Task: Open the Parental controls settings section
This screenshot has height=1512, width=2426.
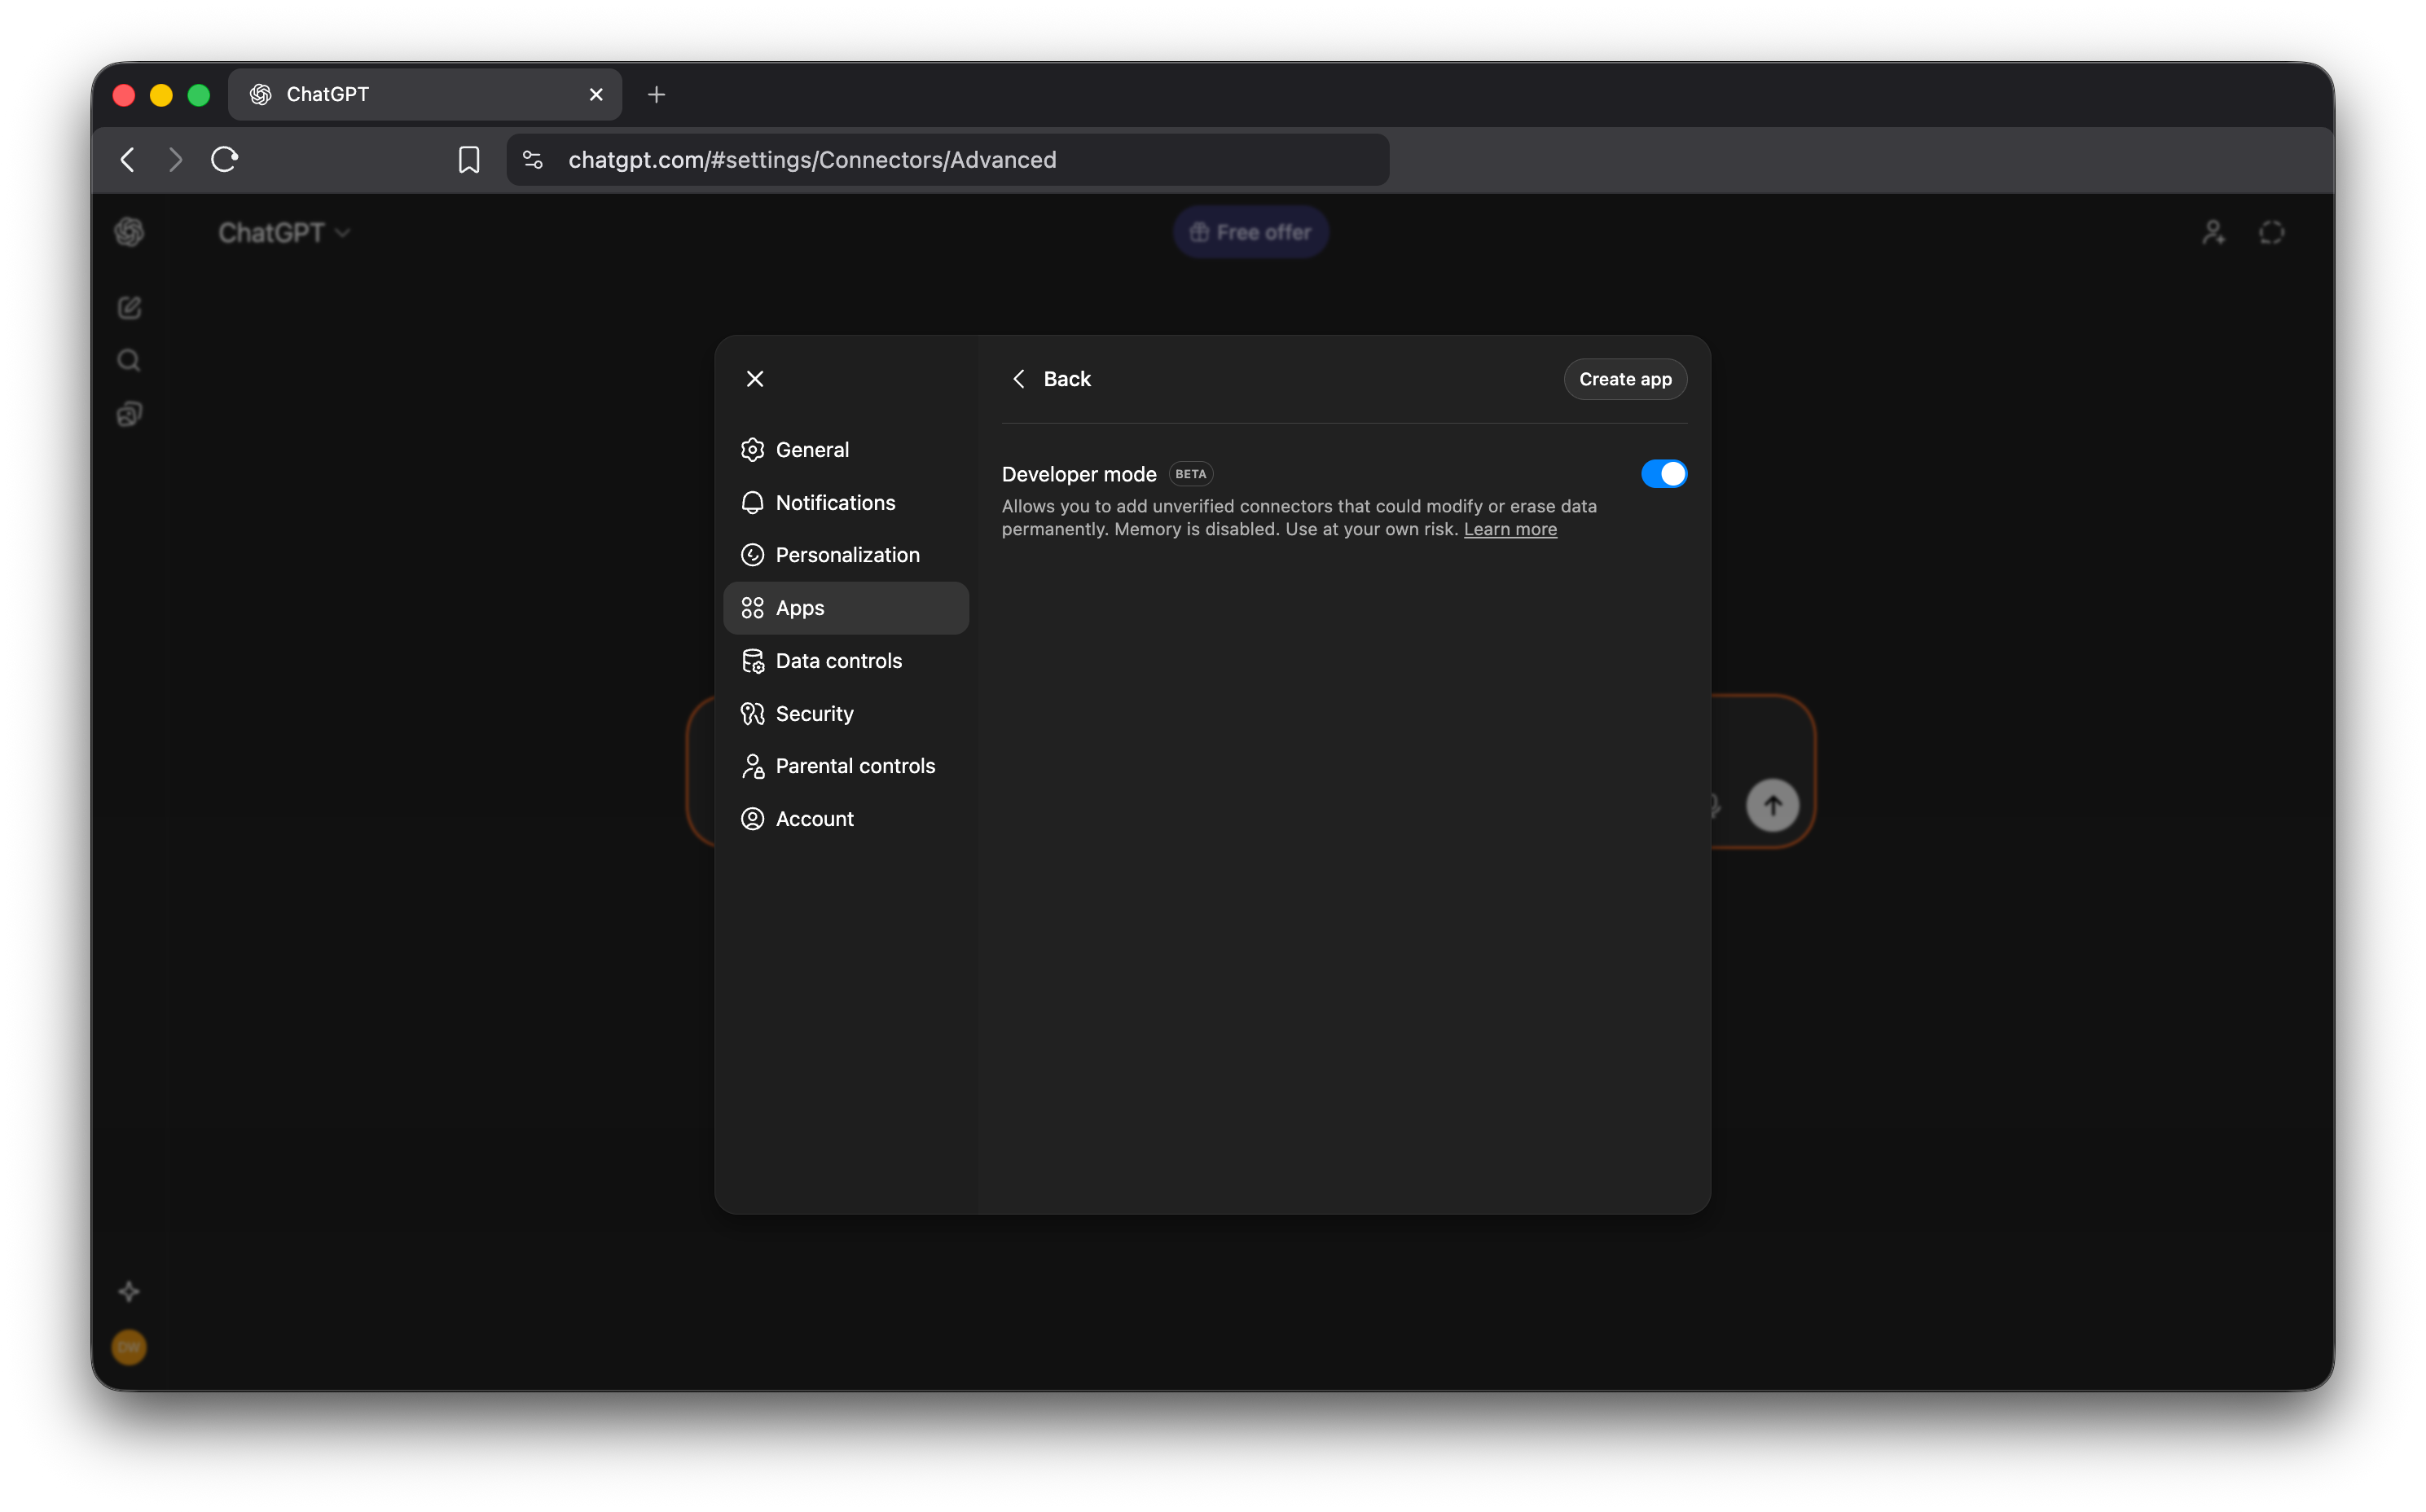Action: pos(855,765)
